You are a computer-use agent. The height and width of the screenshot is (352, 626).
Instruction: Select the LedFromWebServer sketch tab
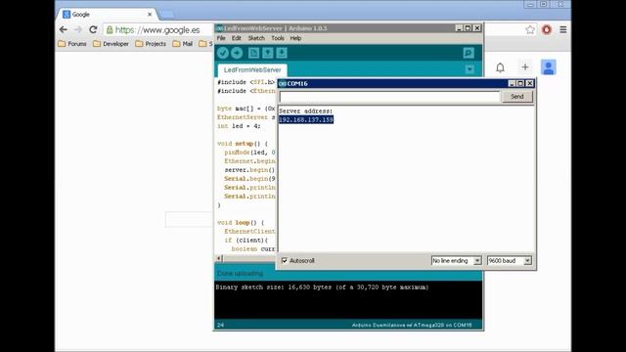click(252, 69)
